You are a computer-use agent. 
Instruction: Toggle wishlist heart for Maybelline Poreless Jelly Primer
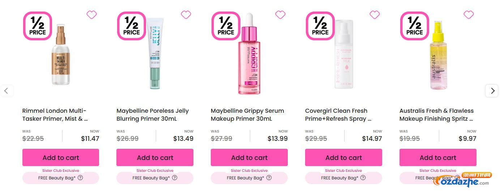pos(186,15)
